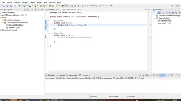Click the Debug bug icon in toolbar
Viewport: 181px width, 101px height.
point(19,6)
